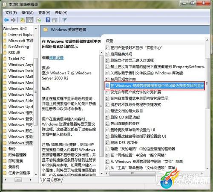
Task: Select 删除更改菜单动画设置的 UI policy
Action: tap(133, 130)
